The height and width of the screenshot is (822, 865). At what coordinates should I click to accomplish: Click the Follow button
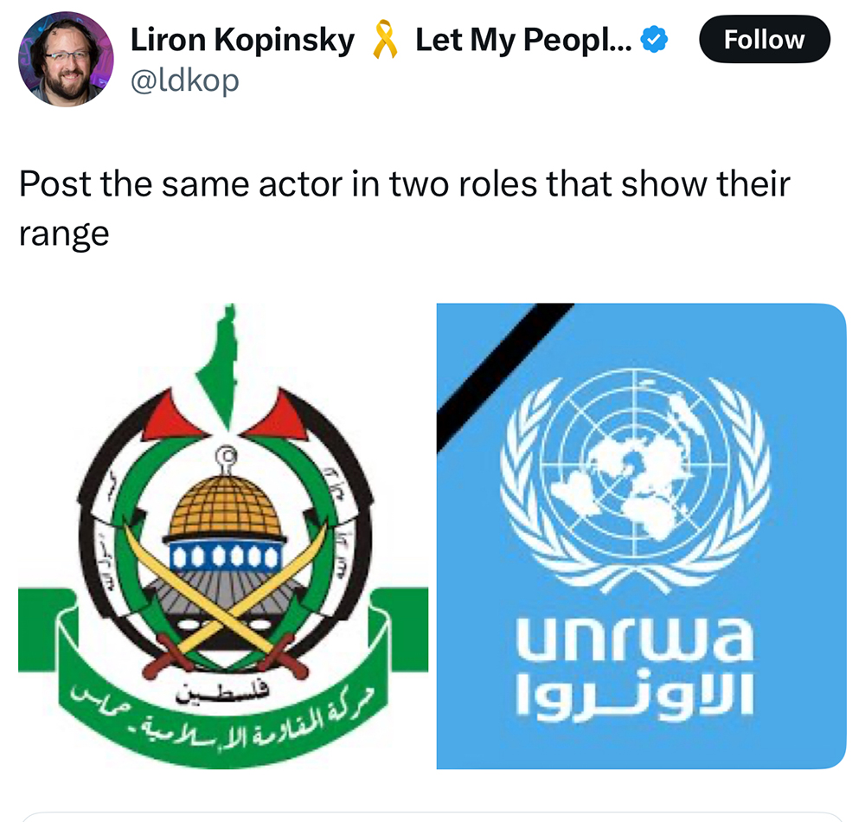(x=764, y=39)
